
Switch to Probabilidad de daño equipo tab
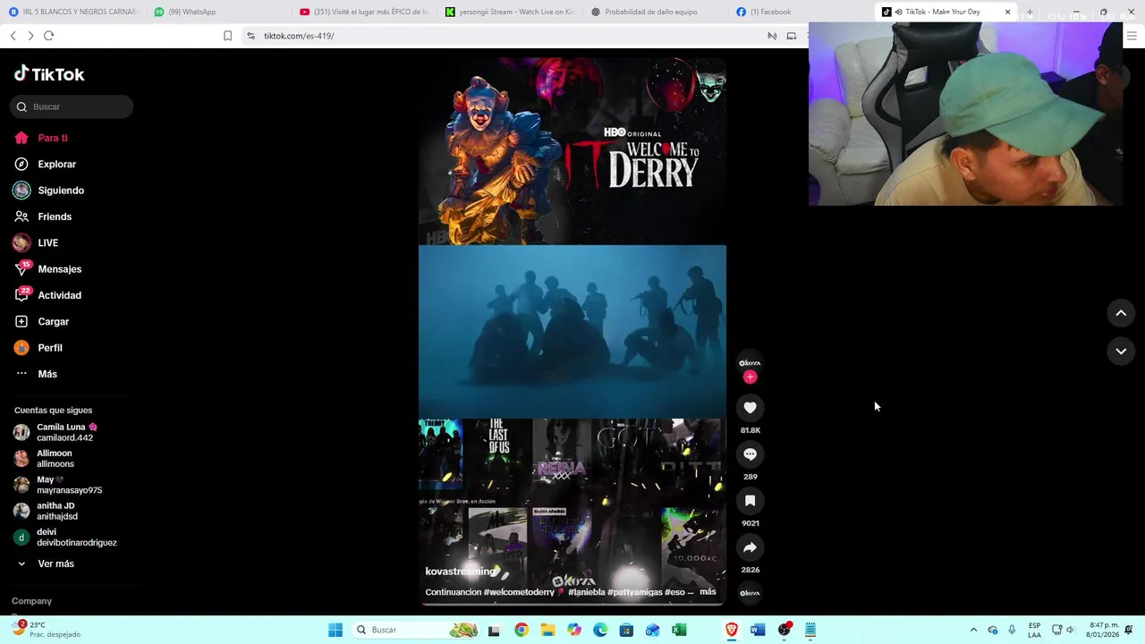[655, 12]
